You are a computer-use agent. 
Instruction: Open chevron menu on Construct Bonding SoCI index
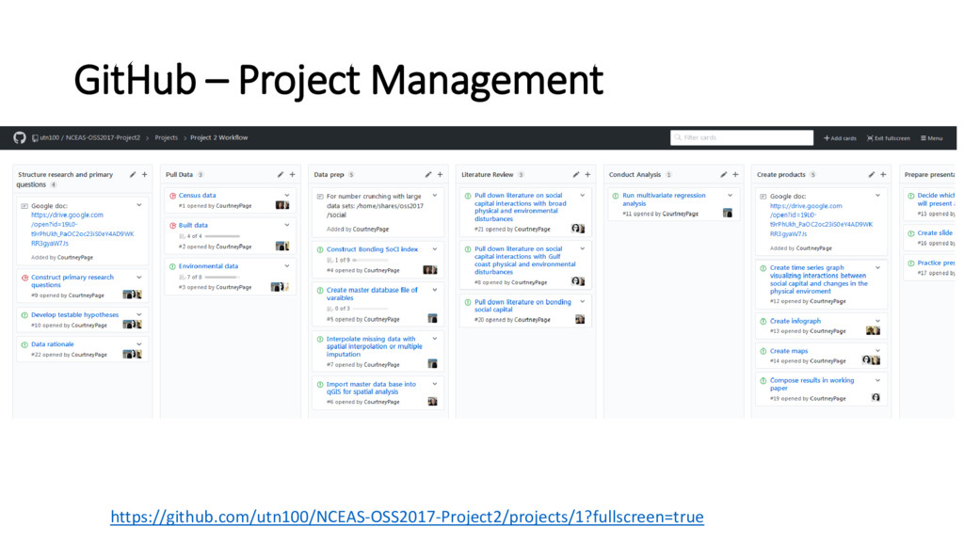click(435, 248)
